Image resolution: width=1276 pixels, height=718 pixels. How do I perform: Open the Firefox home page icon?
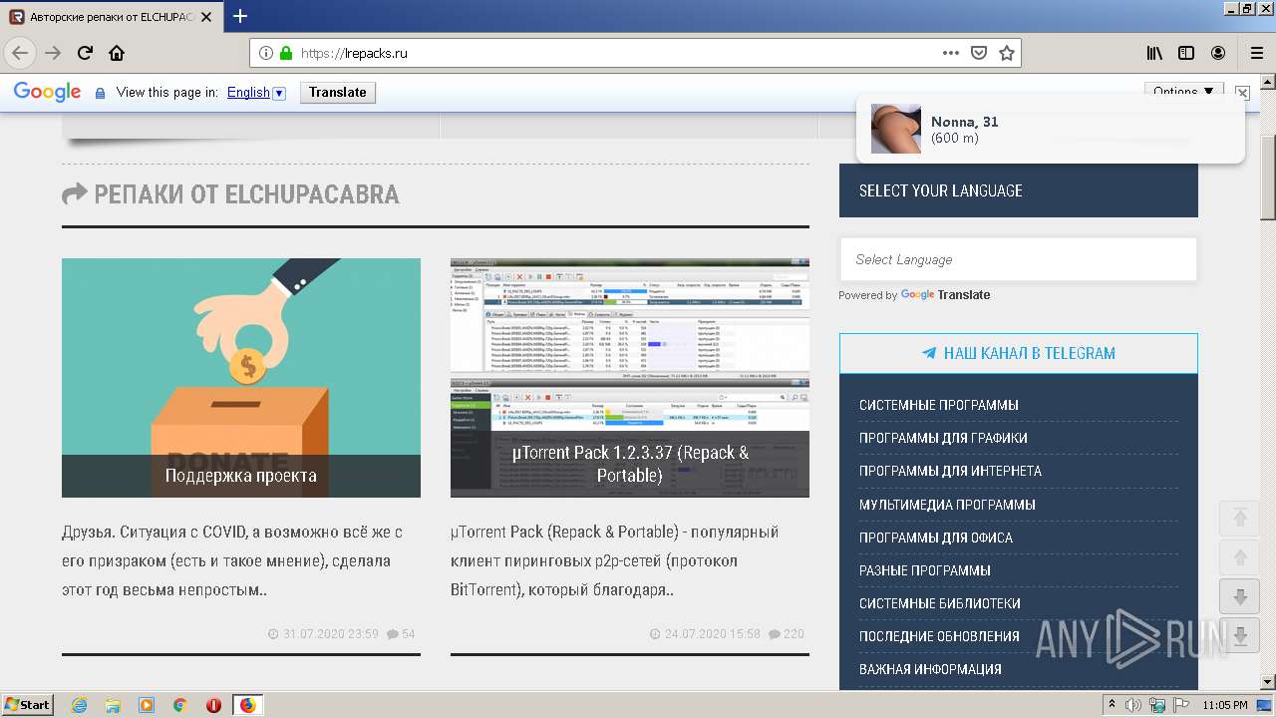click(117, 53)
